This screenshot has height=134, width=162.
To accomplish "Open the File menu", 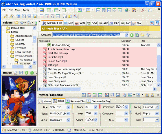I will pos(4,10).
